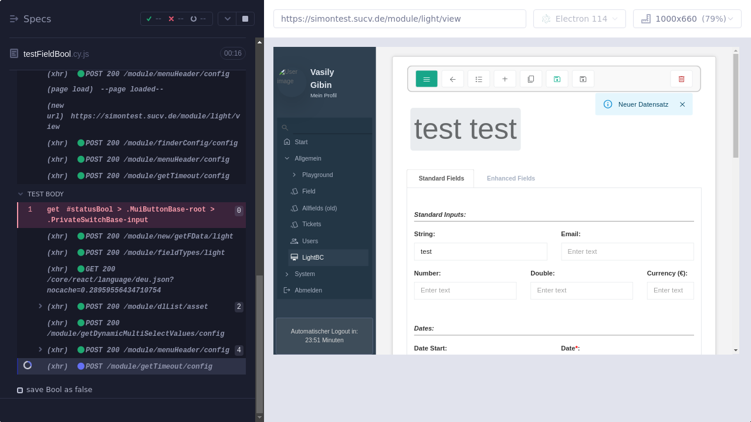This screenshot has height=422, width=751.
Task: Dismiss the Neuer Datensatz notification
Action: [x=682, y=104]
